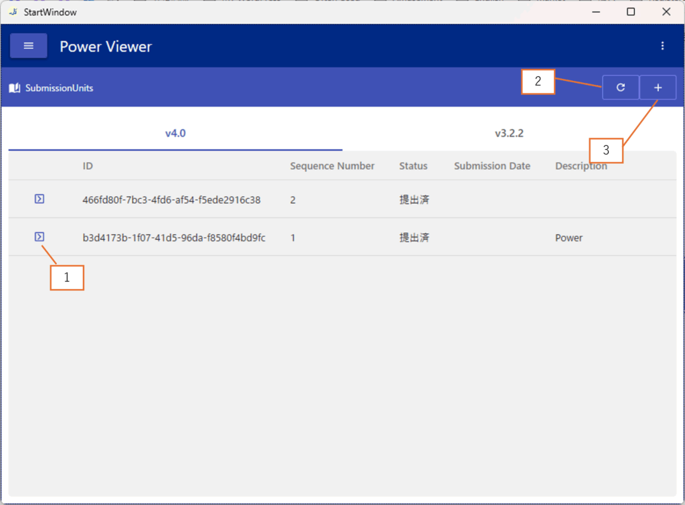Click the Power description cell
The width and height of the screenshot is (685, 505).
pos(569,237)
